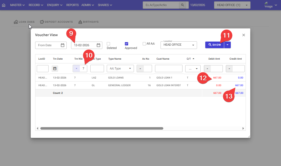The height and width of the screenshot is (166, 281).
Task: Expand the arrow next to the Show button
Action: tap(227, 45)
